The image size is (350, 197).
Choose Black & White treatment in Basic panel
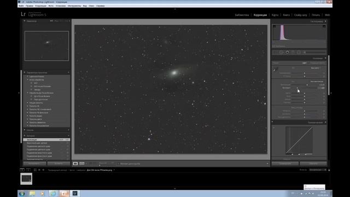click(317, 63)
